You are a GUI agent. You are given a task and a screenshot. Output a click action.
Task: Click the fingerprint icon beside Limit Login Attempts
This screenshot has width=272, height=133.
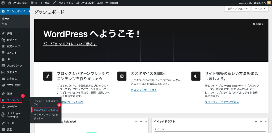[3, 115]
